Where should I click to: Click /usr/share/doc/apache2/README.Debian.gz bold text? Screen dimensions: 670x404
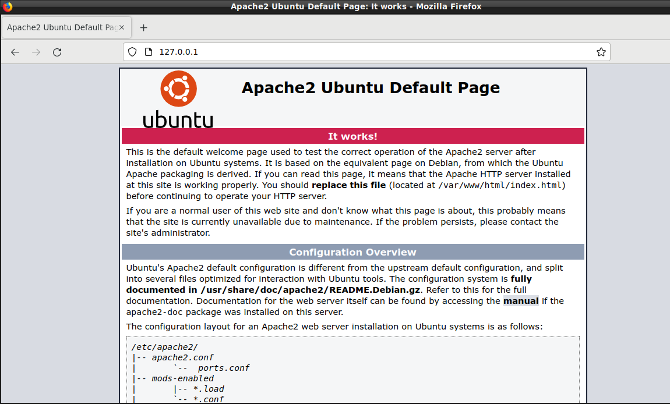[x=310, y=289]
